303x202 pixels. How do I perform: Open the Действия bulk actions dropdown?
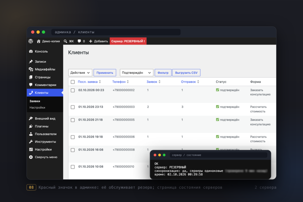click(x=80, y=73)
